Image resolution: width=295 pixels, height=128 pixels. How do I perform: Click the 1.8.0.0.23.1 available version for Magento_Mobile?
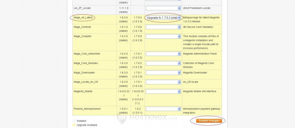pos(137,93)
